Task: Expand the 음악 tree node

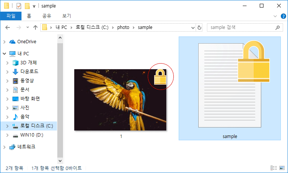Action: coord(7,117)
